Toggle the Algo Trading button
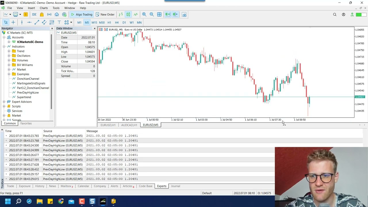The image size is (368, 207). coord(81,14)
